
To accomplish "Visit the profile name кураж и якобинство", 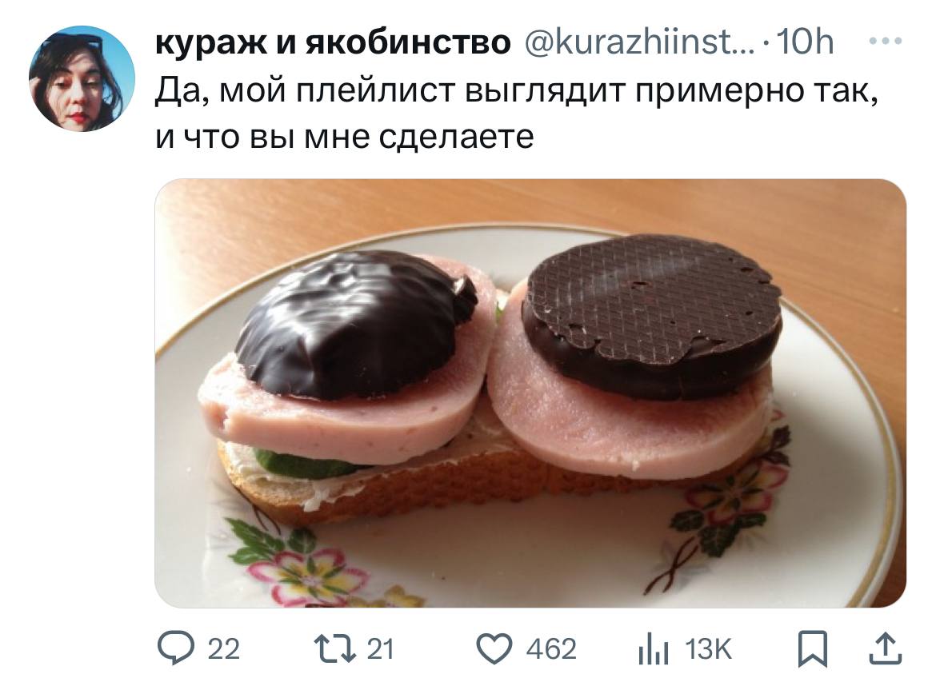I will [x=333, y=42].
